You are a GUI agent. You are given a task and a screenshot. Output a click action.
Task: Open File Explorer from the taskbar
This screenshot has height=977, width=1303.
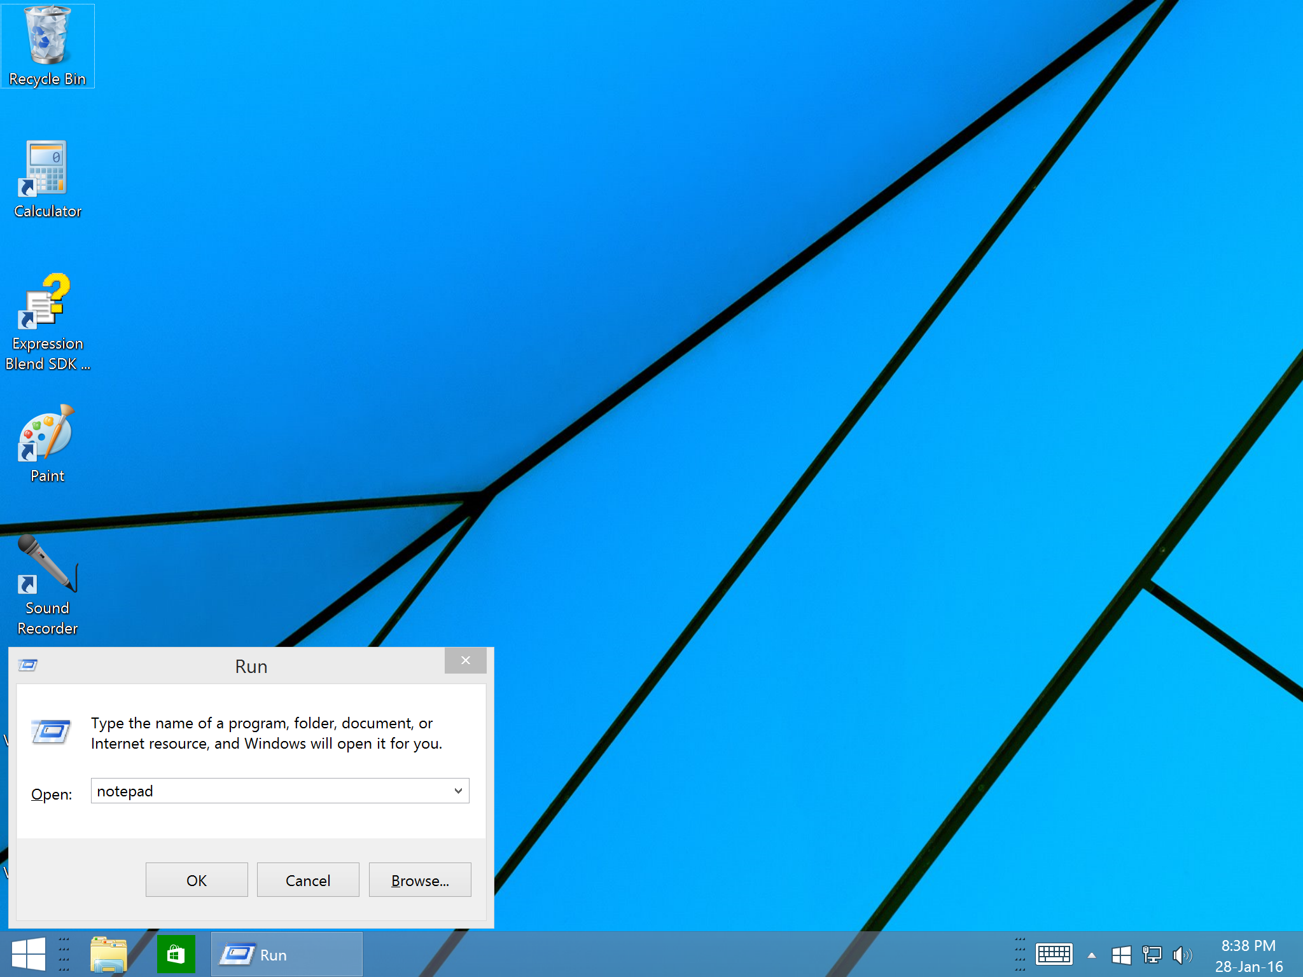pos(108,954)
